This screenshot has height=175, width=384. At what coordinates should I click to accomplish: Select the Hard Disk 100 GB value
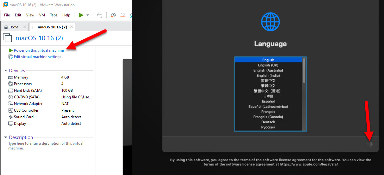[67, 90]
